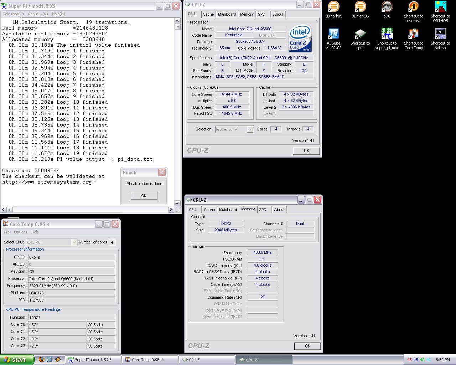Click Super PI title bar icon
The image size is (456, 365).
click(4, 6)
